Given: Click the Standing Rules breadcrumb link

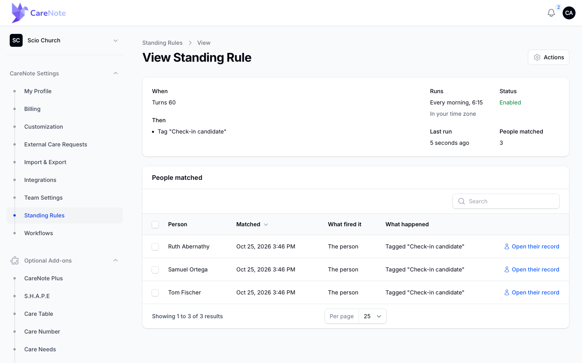Looking at the screenshot, I should [162, 43].
